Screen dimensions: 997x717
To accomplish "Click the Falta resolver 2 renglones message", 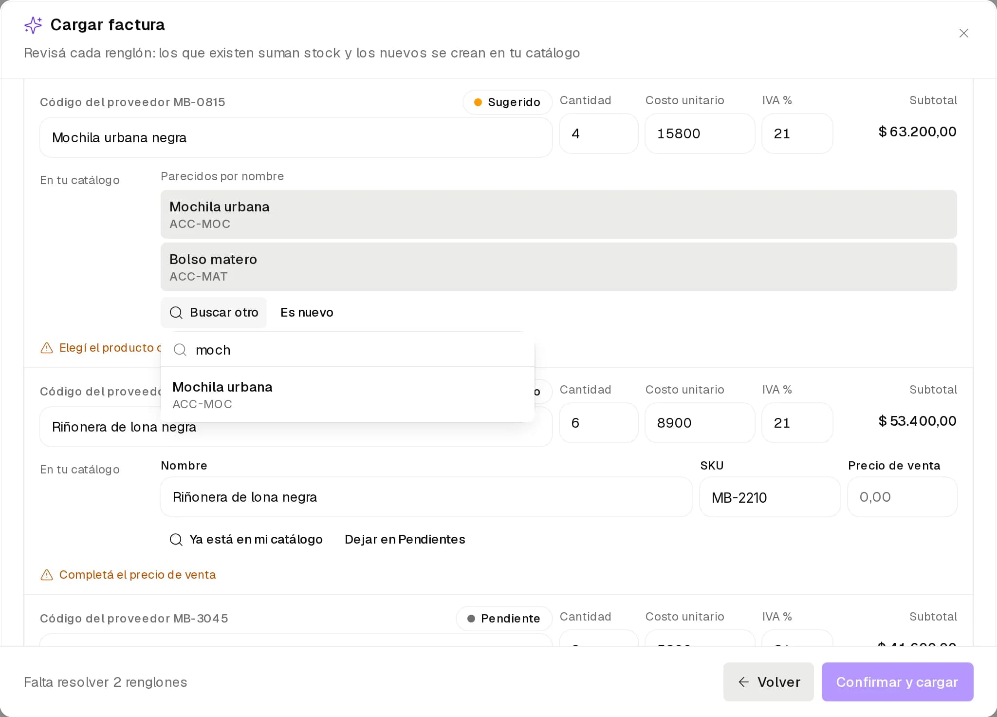I will click(x=106, y=682).
